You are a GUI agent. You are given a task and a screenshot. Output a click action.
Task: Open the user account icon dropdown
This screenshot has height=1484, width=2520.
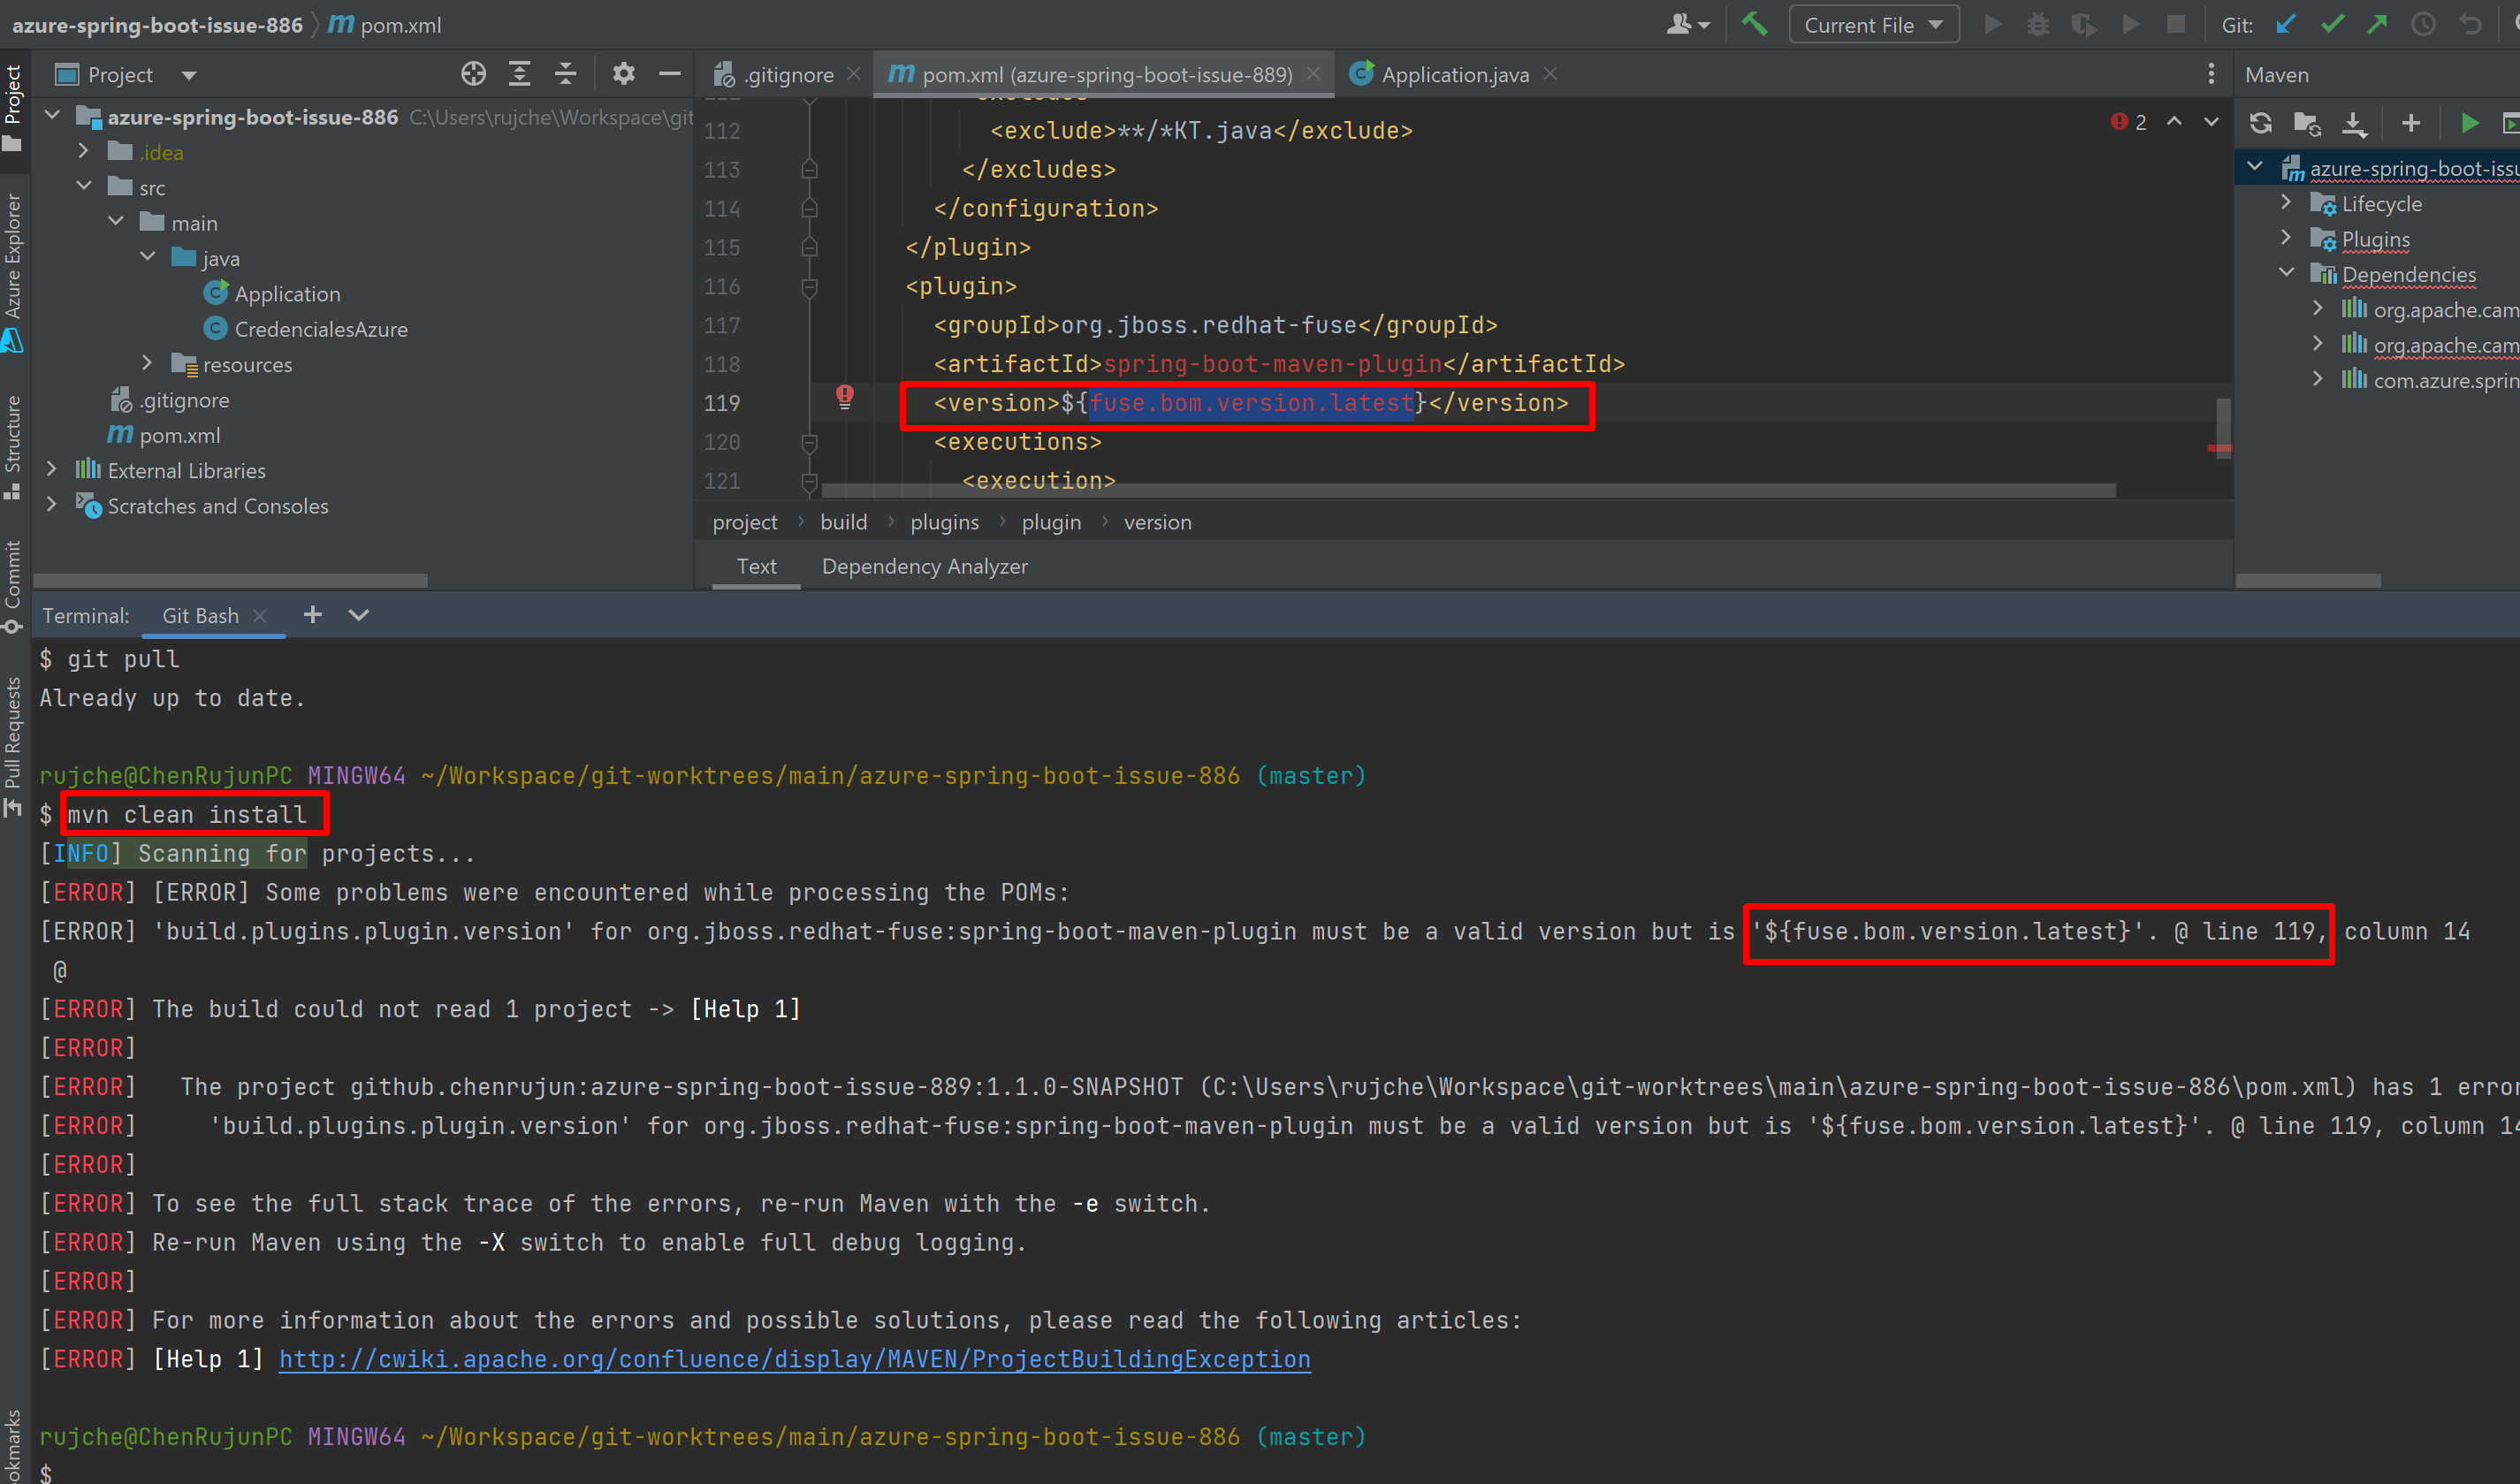[1688, 24]
